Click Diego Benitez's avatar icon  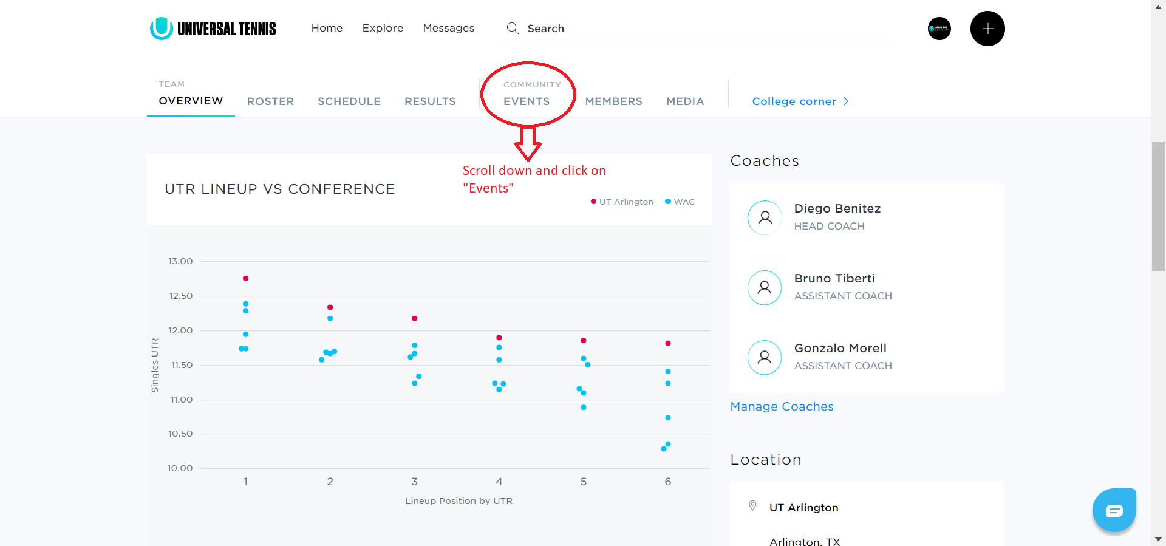pyautogui.click(x=765, y=217)
